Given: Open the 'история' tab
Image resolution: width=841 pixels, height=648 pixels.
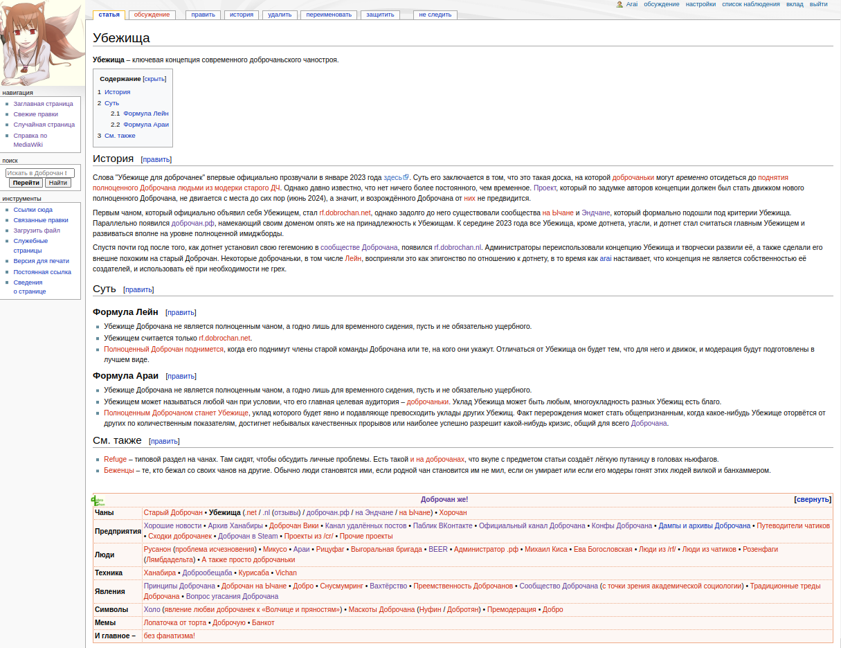Looking at the screenshot, I should coord(241,14).
